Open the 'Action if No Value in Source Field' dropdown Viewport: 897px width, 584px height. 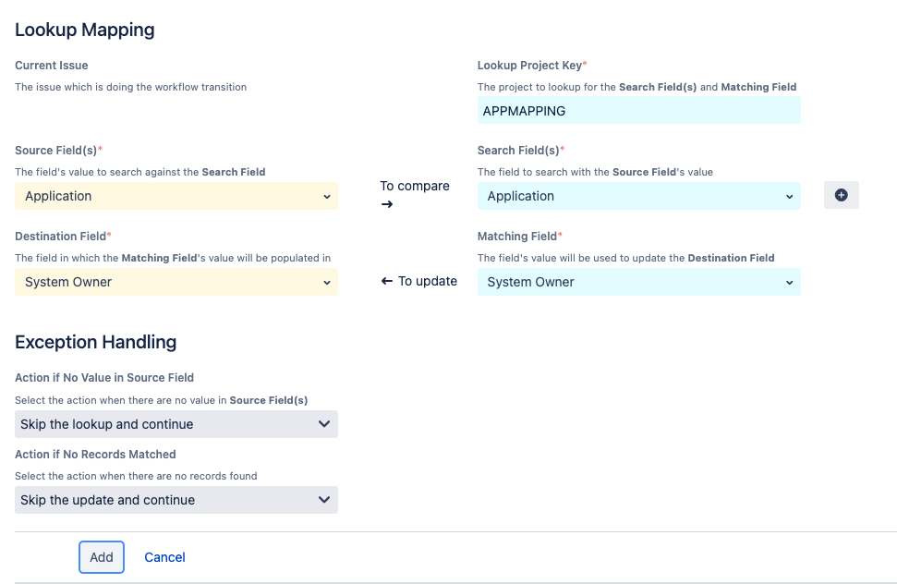(176, 423)
